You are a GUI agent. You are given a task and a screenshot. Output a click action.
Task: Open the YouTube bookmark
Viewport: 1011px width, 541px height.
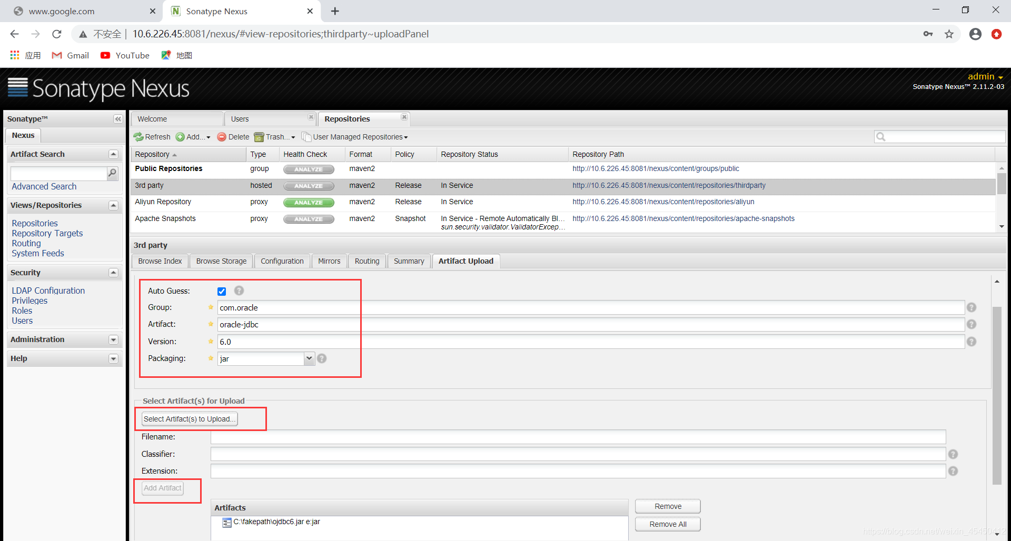(125, 55)
